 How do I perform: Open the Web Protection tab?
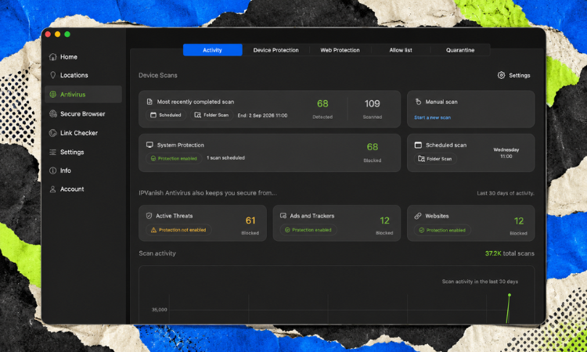click(340, 50)
